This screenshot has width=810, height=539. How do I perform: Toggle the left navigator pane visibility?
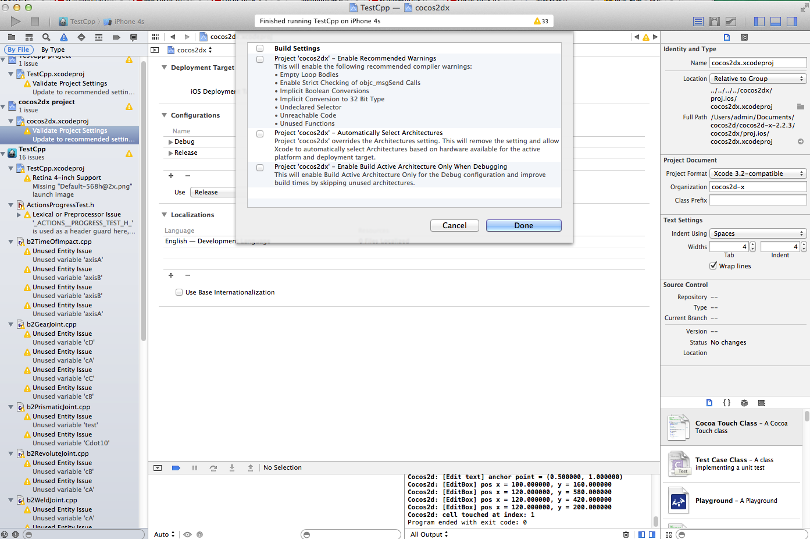click(x=759, y=22)
